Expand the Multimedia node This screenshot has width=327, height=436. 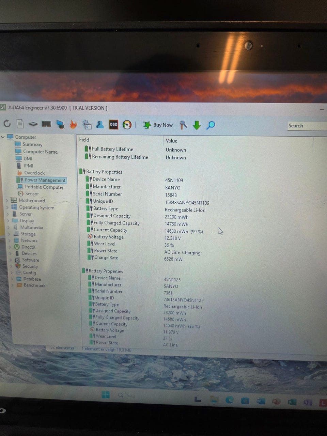point(8,228)
